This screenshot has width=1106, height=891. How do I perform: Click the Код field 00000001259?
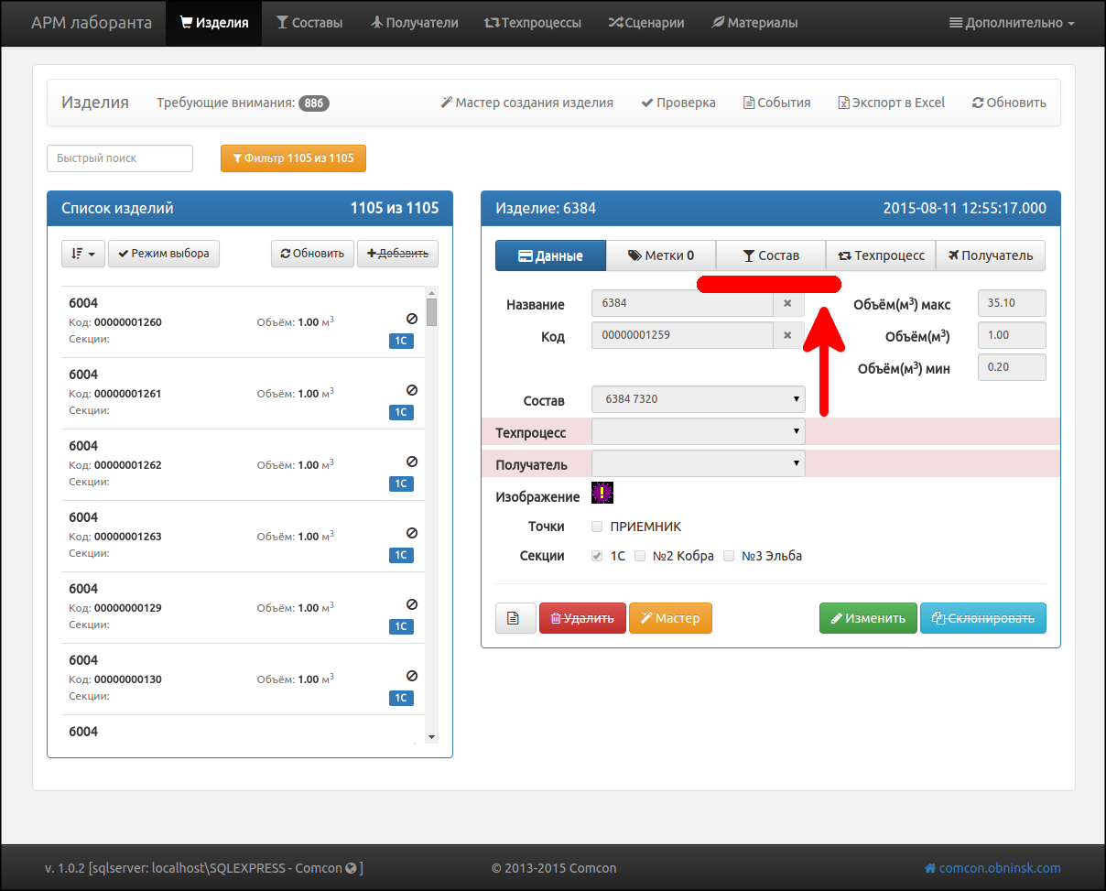click(682, 335)
